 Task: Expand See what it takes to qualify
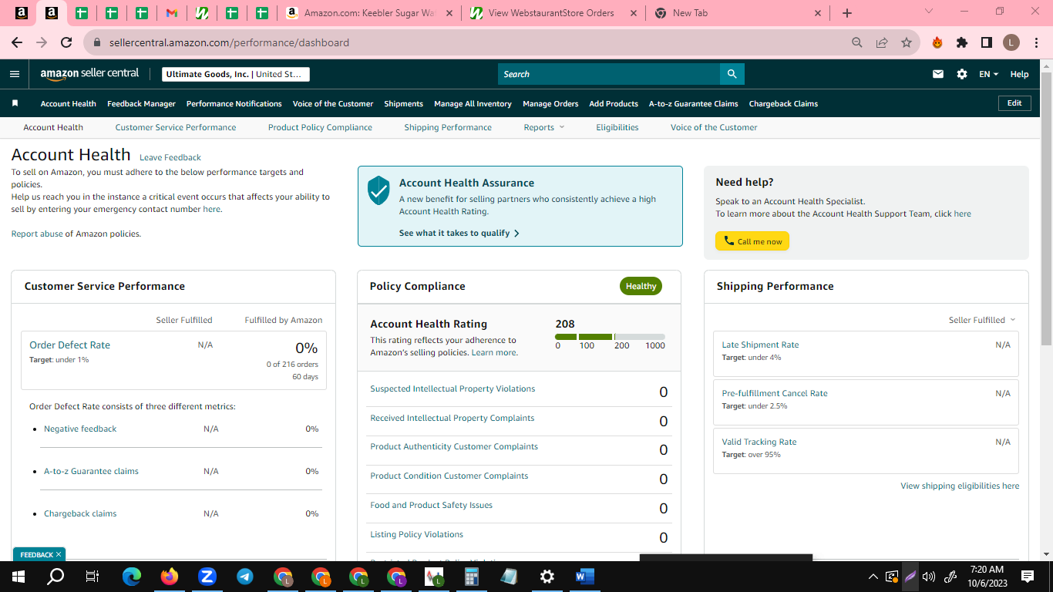459,233
